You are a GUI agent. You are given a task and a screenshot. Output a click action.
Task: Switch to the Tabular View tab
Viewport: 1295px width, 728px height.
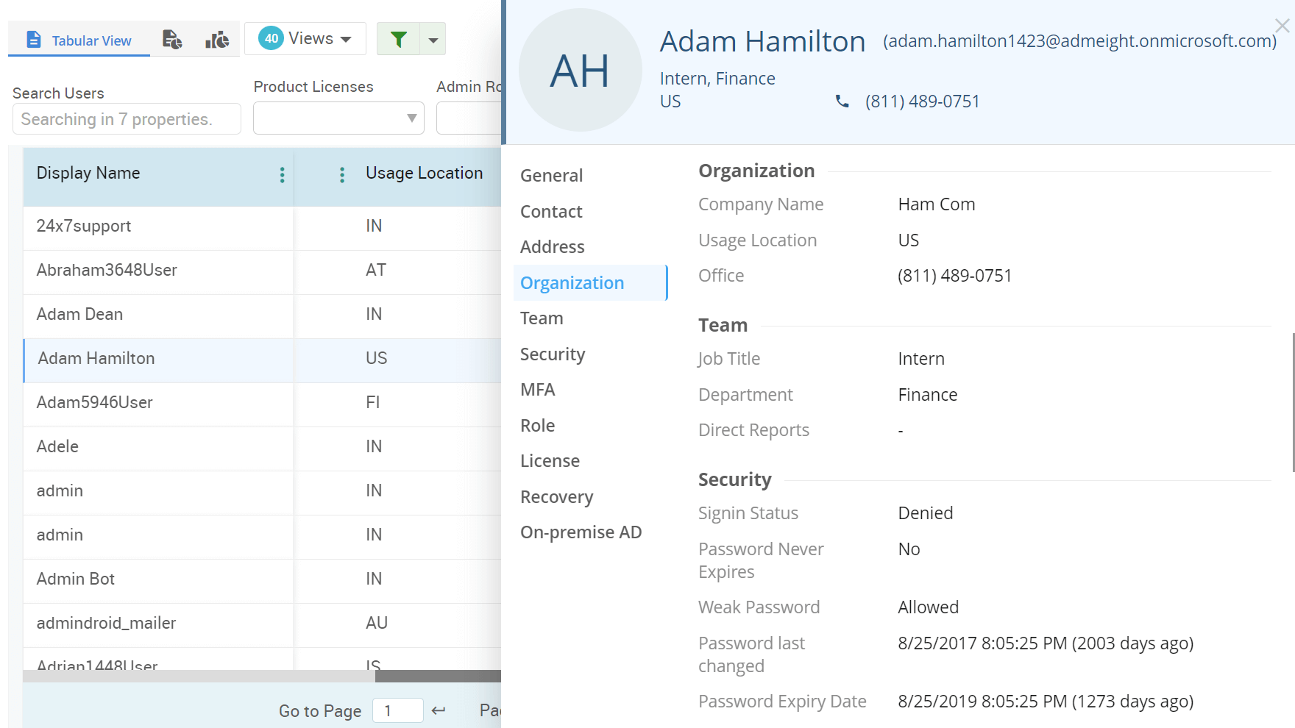(x=79, y=40)
